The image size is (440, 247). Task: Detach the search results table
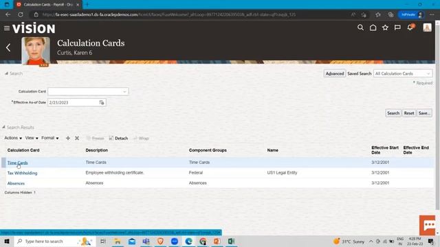tap(118, 139)
